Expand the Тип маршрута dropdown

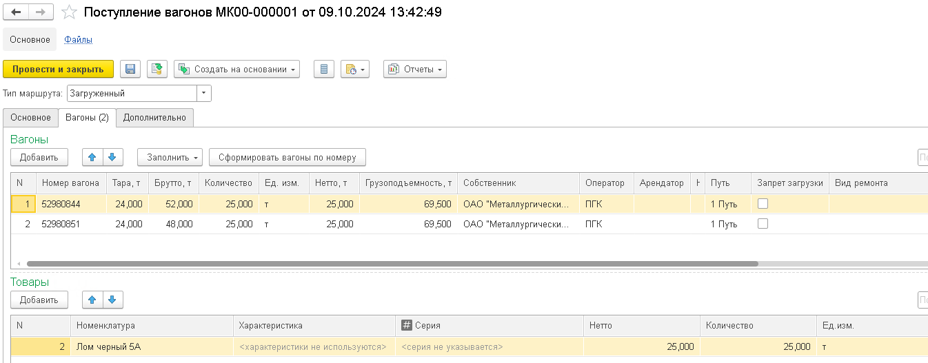(x=203, y=93)
